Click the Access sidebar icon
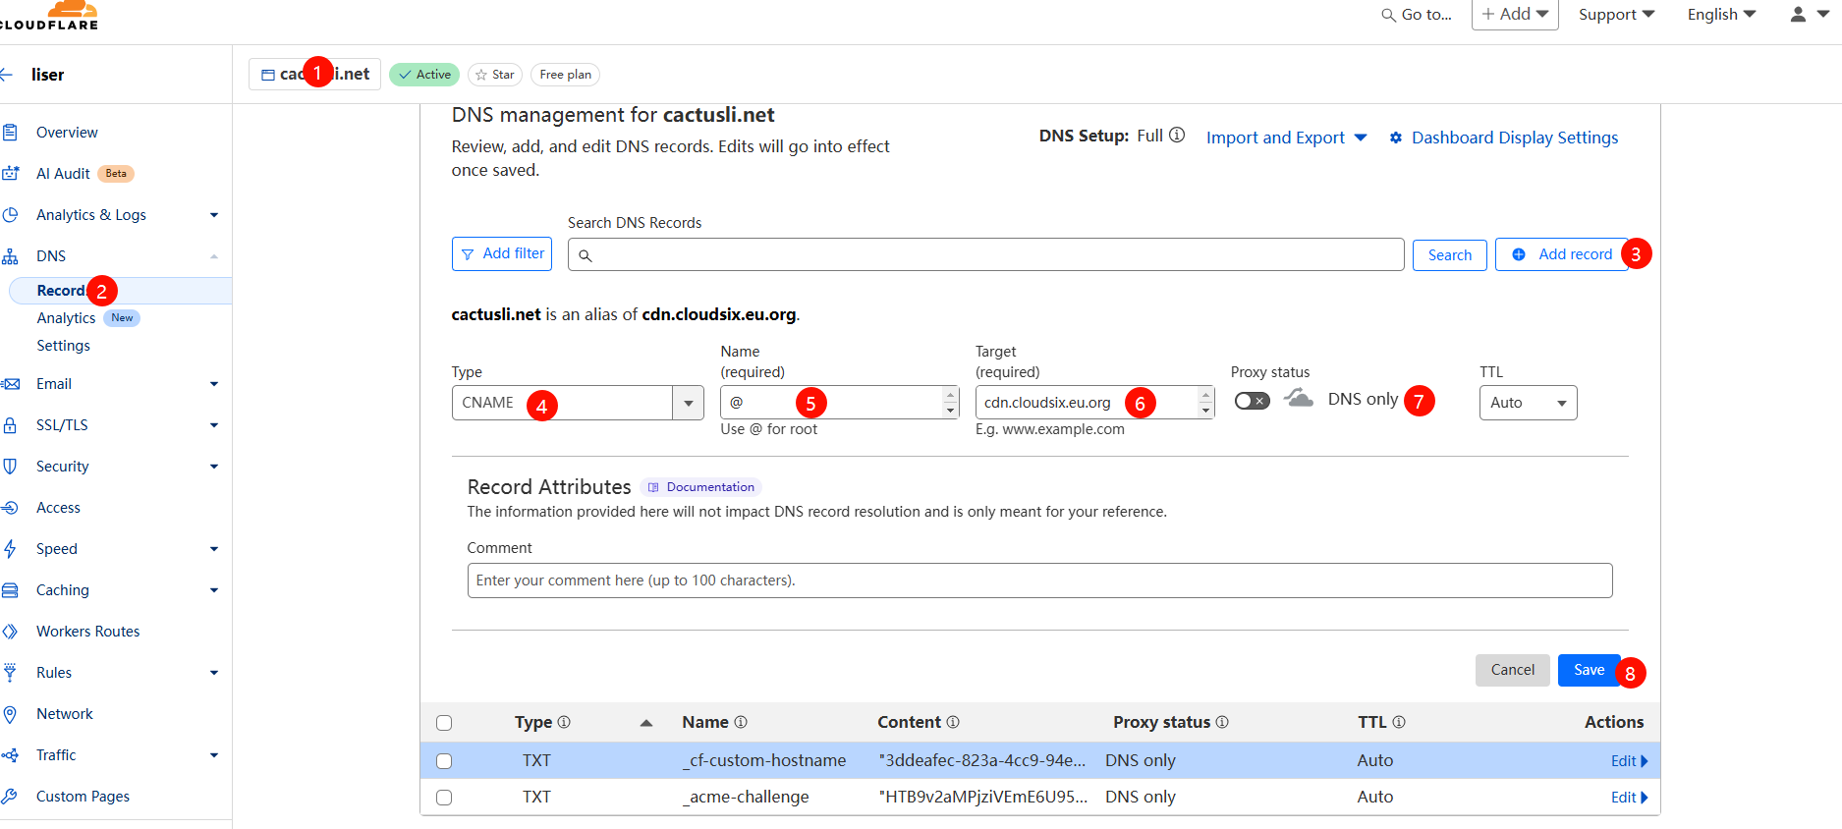 10,508
